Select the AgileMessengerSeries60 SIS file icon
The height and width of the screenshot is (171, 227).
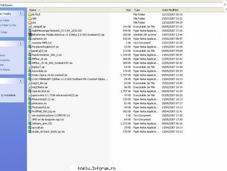click(30, 31)
